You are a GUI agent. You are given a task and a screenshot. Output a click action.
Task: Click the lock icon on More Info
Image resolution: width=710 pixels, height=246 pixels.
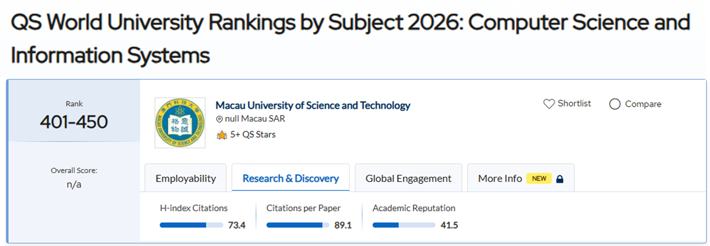[x=560, y=179]
